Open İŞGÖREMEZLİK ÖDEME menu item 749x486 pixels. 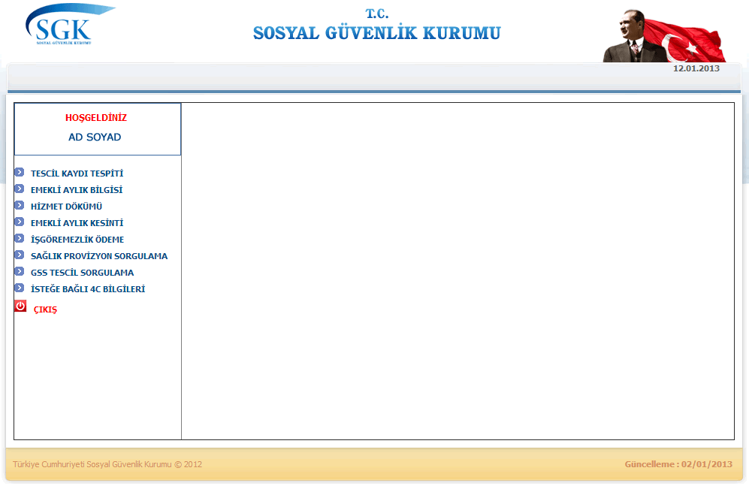(x=77, y=240)
